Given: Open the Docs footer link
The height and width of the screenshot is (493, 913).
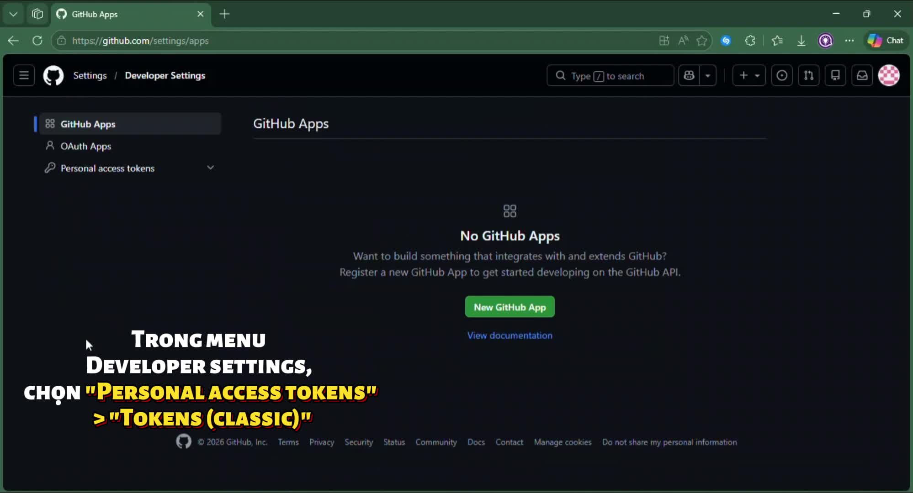Looking at the screenshot, I should (476, 442).
